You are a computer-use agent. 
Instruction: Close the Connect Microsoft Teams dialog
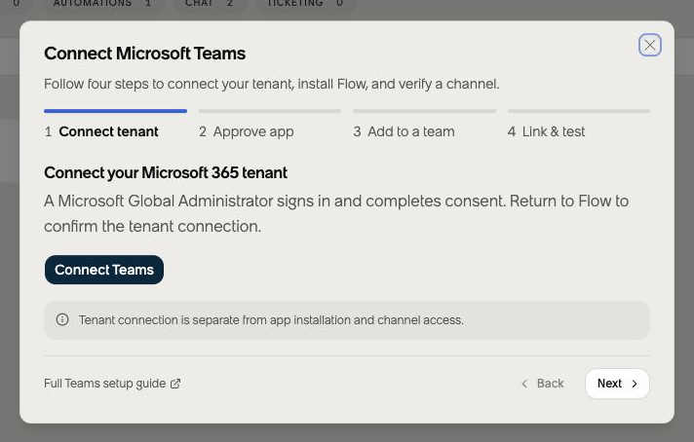pos(650,45)
